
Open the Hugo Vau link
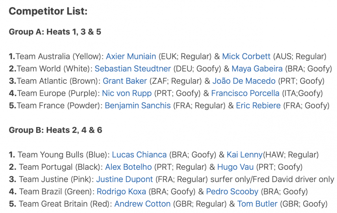(x=235, y=167)
